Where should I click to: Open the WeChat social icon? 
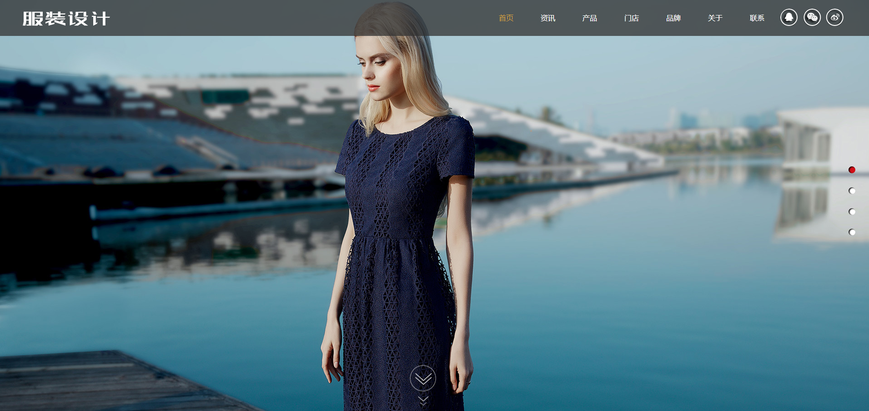pos(812,18)
